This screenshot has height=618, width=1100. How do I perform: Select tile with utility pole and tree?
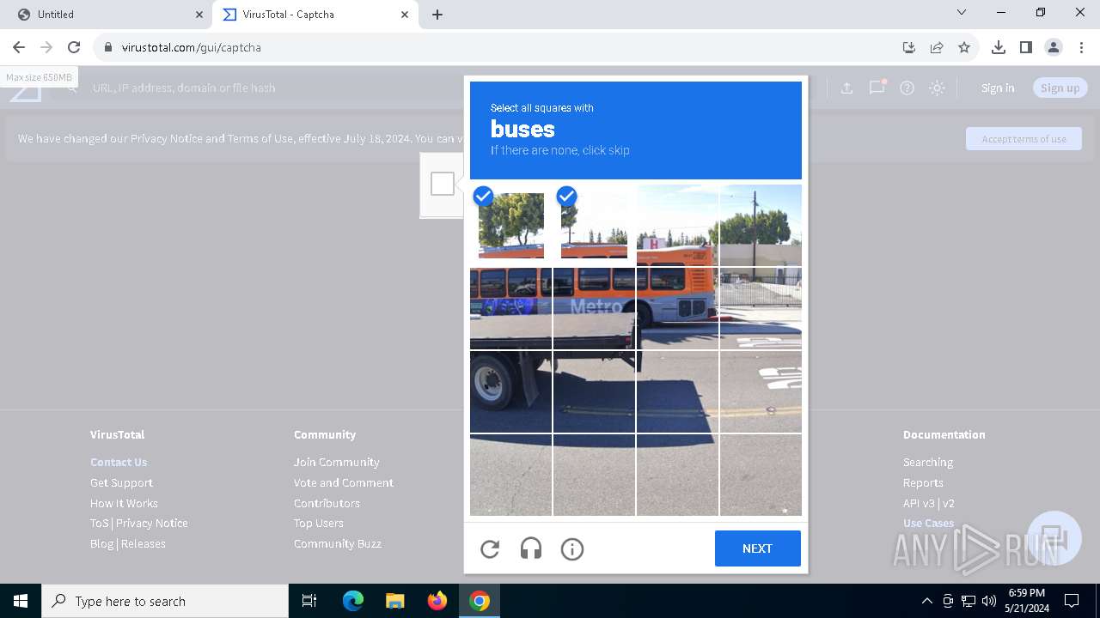(761, 225)
